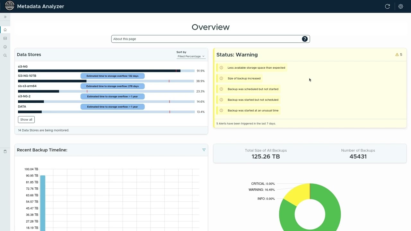The image size is (411, 231).
Task: Click icon beside Backup started not scheduled
Action: [x=221, y=100]
